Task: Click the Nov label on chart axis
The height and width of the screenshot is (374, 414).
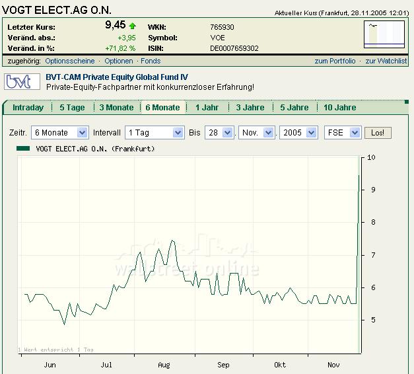Action: (333, 365)
